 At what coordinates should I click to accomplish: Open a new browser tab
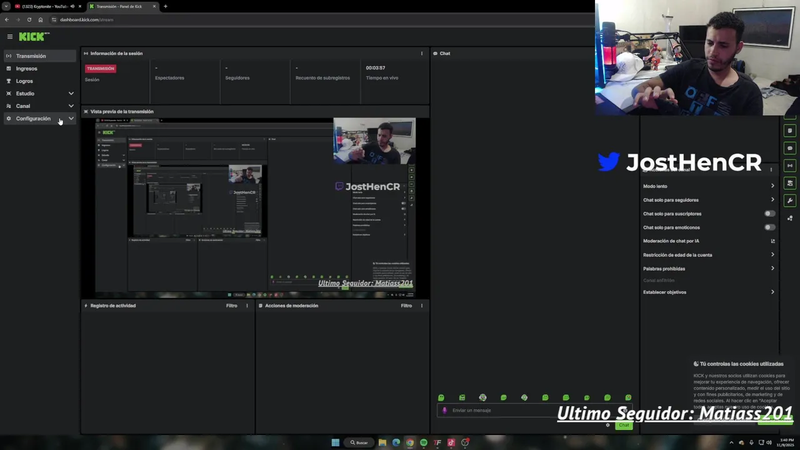click(x=166, y=6)
